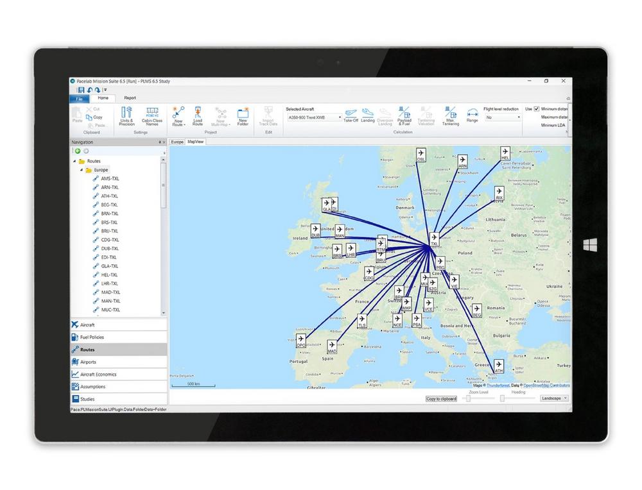Select the RIX airport marker on the map
Screen dimensions: 642x490
(x=499, y=193)
